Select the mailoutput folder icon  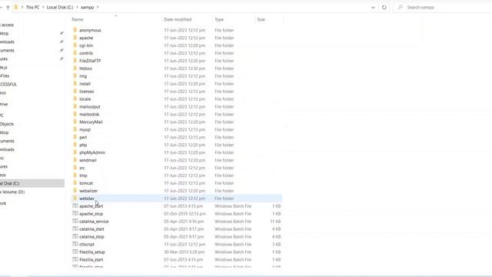click(75, 106)
